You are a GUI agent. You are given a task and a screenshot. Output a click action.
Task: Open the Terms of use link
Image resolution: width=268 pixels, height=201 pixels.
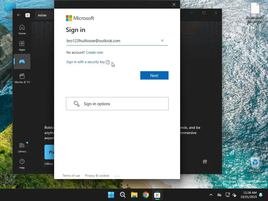click(x=71, y=176)
